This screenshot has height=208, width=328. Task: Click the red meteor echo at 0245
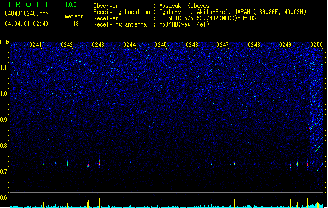pyautogui.click(x=157, y=165)
